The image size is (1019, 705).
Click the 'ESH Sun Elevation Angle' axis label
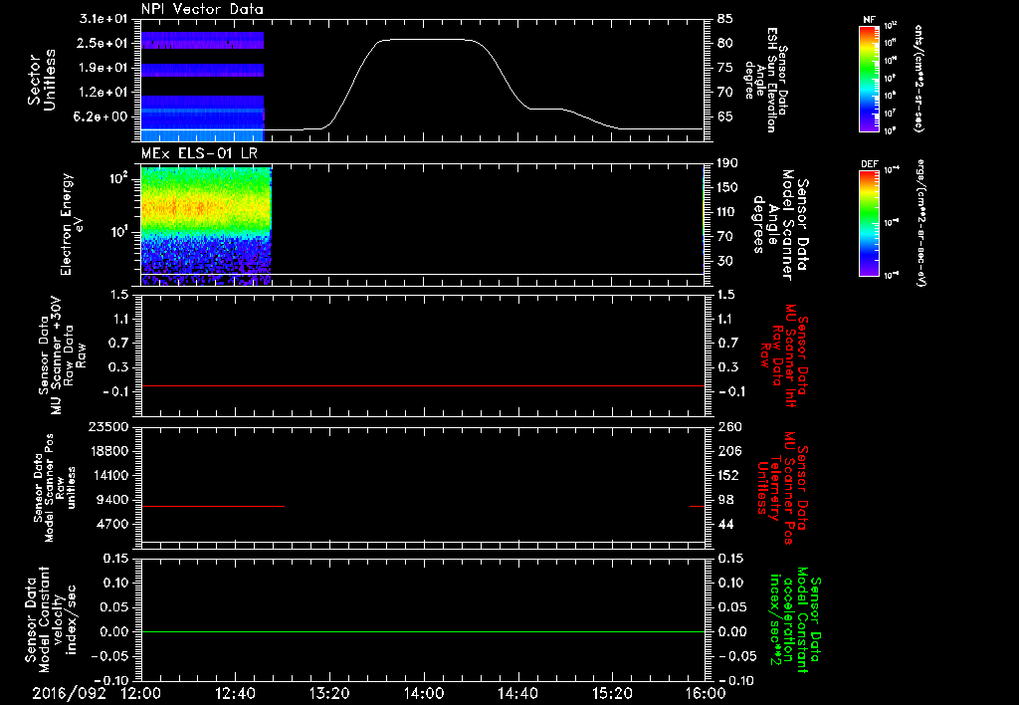[766, 80]
